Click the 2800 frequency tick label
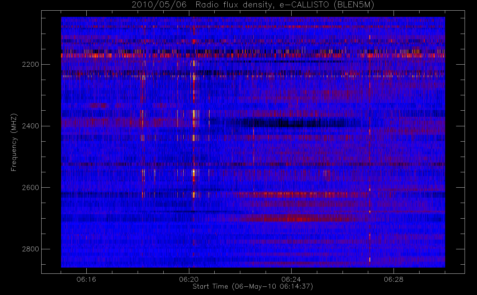Screen dimensions: 477x295 click(x=30, y=249)
